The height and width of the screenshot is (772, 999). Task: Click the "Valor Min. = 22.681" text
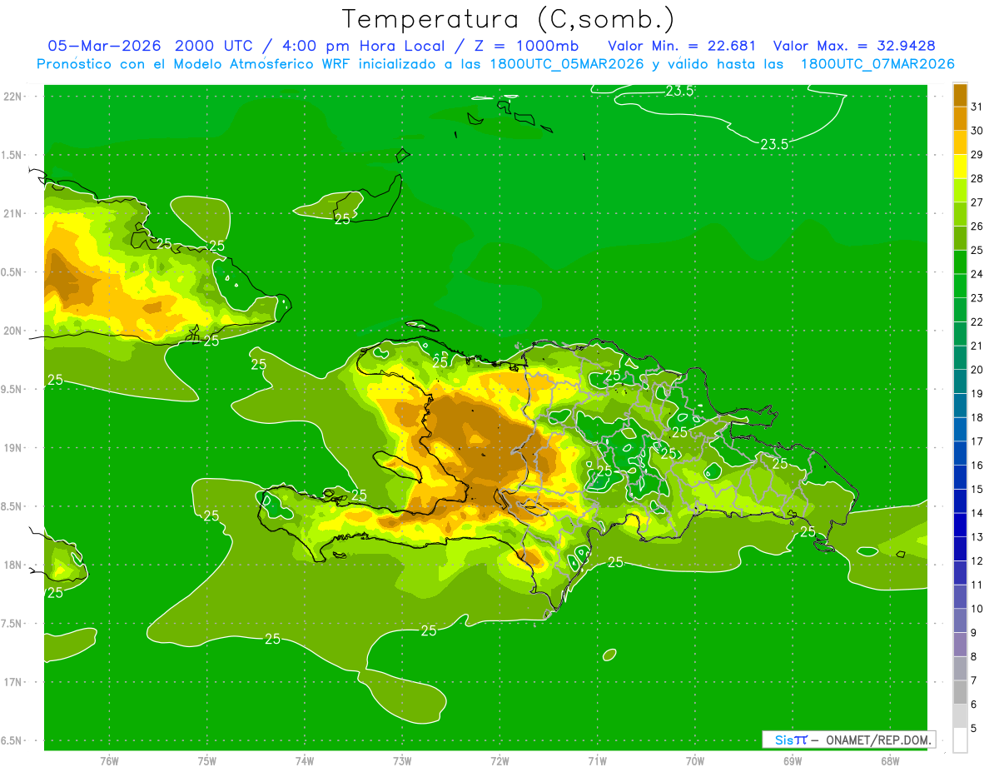682,46
